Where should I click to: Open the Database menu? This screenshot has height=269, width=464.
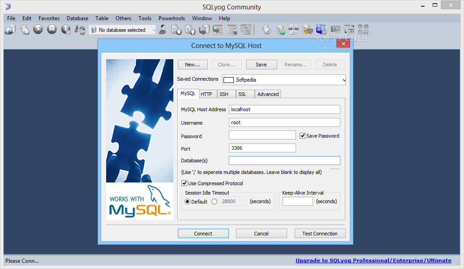tap(77, 18)
